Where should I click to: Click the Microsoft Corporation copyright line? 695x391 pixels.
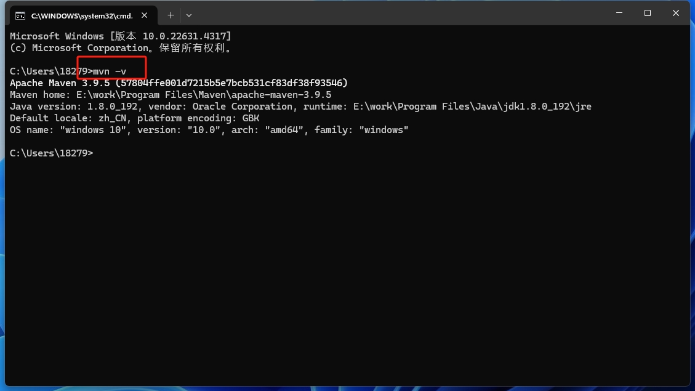[x=121, y=48]
